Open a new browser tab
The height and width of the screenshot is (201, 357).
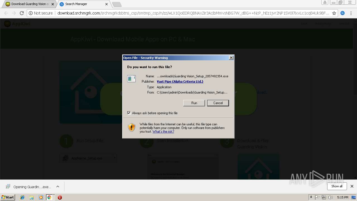click(x=117, y=4)
